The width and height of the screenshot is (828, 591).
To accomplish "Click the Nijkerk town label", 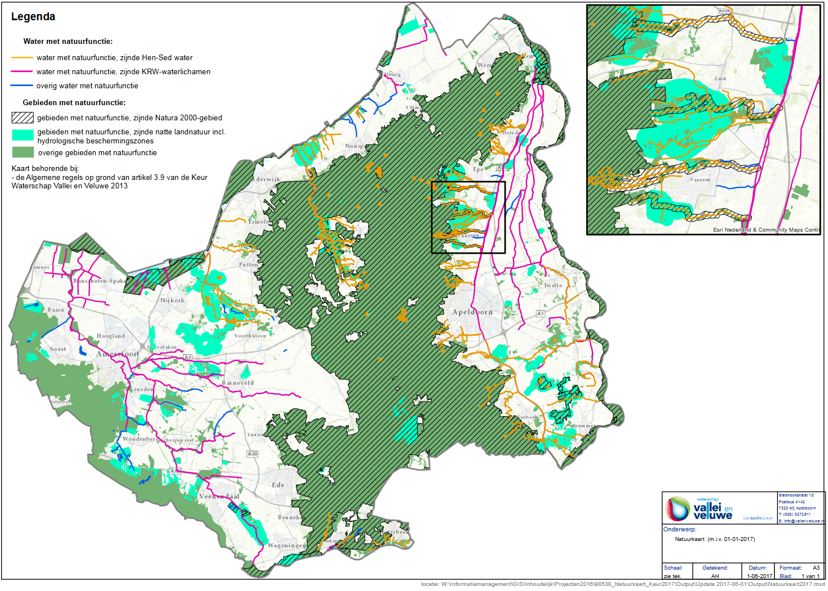I will click(x=172, y=300).
